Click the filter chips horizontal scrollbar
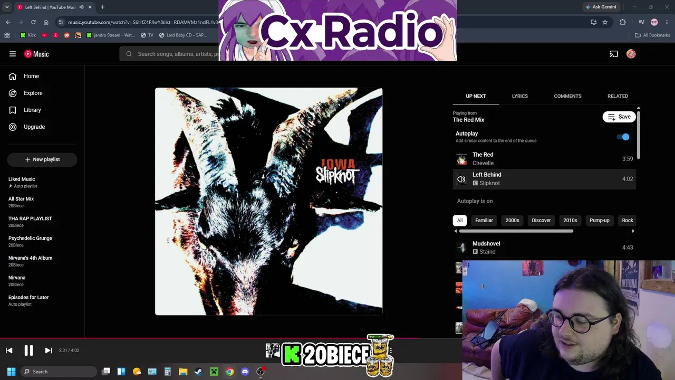Viewport: 675px width, 380px height. 516,231
